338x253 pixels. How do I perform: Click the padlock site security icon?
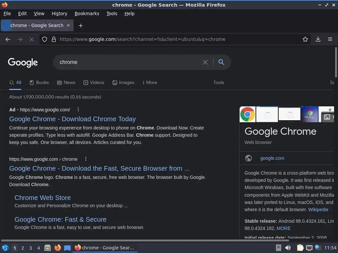click(54, 39)
